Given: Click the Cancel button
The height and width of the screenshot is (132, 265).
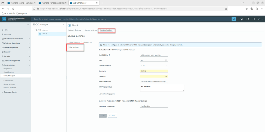Looking at the screenshot, I should tap(112, 116).
